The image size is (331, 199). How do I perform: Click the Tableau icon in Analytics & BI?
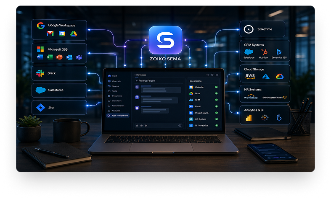(x=265, y=118)
